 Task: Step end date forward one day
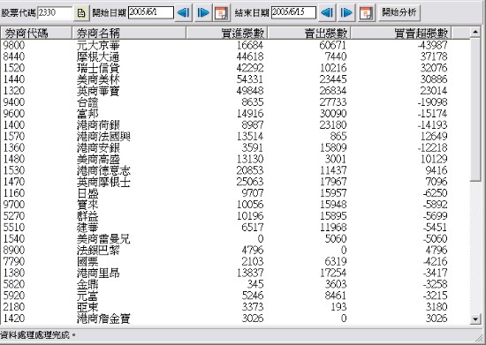(x=346, y=13)
